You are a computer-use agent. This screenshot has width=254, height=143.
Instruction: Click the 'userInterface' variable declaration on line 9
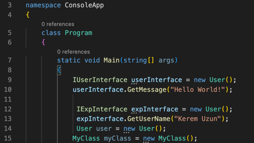(157, 80)
